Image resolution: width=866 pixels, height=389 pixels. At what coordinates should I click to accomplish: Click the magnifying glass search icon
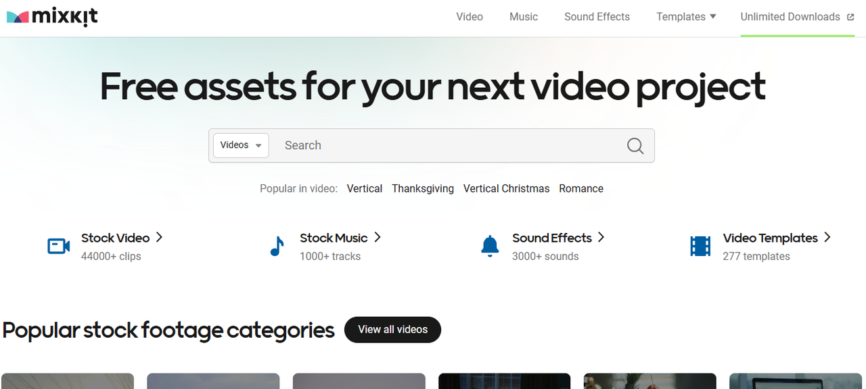[x=635, y=146]
